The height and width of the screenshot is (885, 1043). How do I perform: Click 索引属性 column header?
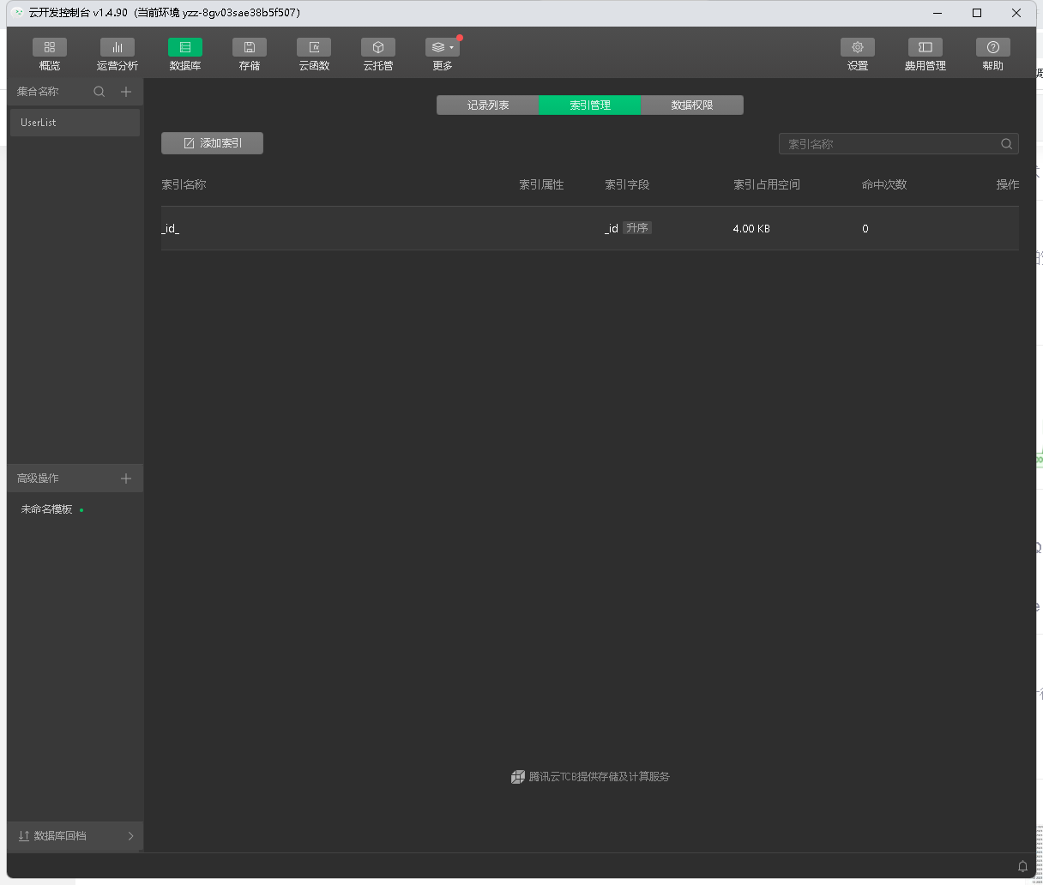point(541,184)
